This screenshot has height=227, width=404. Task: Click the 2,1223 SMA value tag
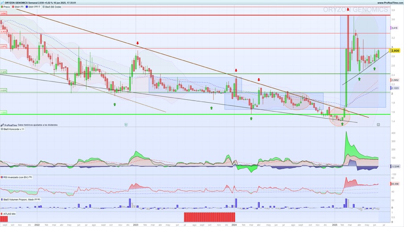click(395, 88)
